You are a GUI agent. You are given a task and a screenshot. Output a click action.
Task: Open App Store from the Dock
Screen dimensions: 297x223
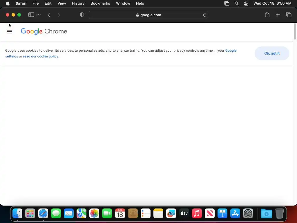tap(235, 213)
